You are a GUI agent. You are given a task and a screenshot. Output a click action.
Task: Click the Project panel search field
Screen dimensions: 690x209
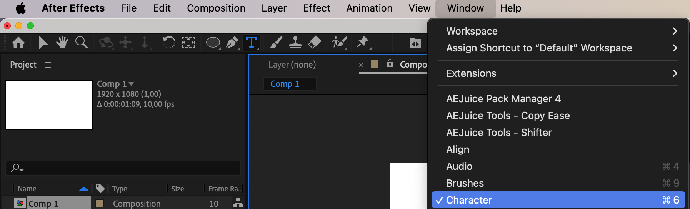click(x=123, y=168)
